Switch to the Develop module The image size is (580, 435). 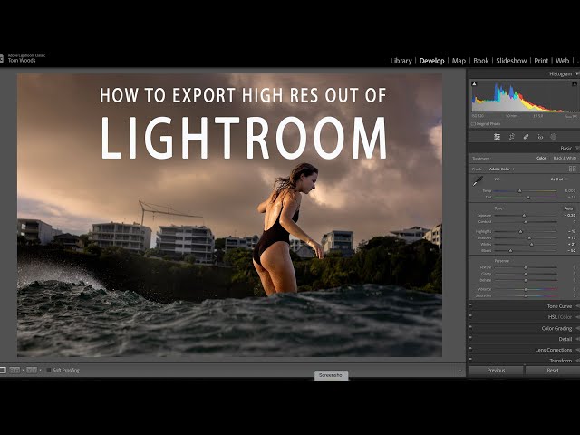point(431,61)
